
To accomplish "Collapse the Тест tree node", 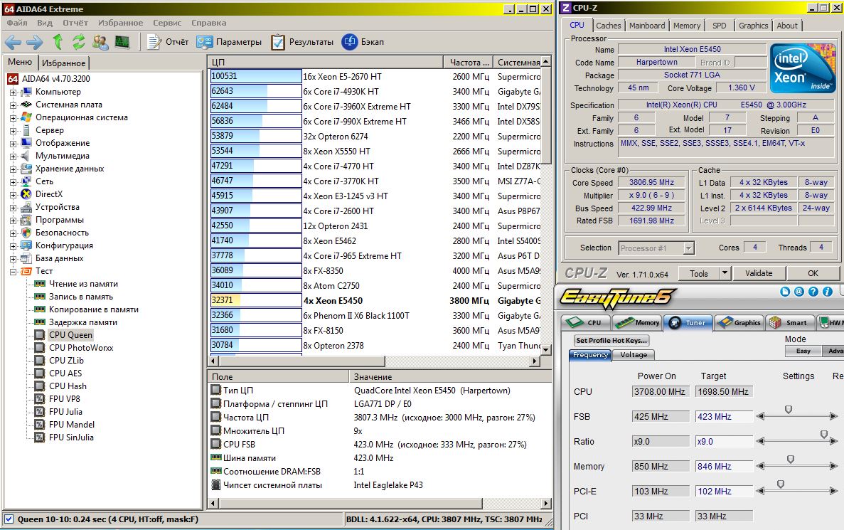I will pos(13,272).
